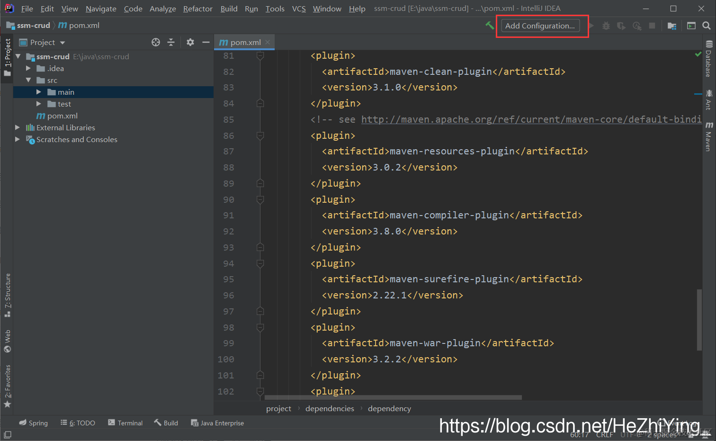Image resolution: width=716 pixels, height=441 pixels.
Task: Click the Run arrow icon in toolbar
Action: 591,26
